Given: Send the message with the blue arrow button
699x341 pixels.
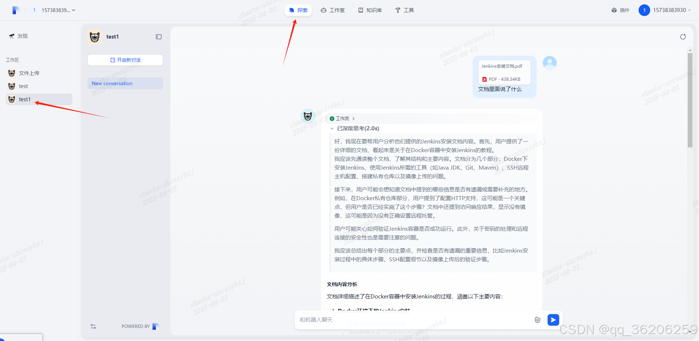Looking at the screenshot, I should pyautogui.click(x=553, y=320).
